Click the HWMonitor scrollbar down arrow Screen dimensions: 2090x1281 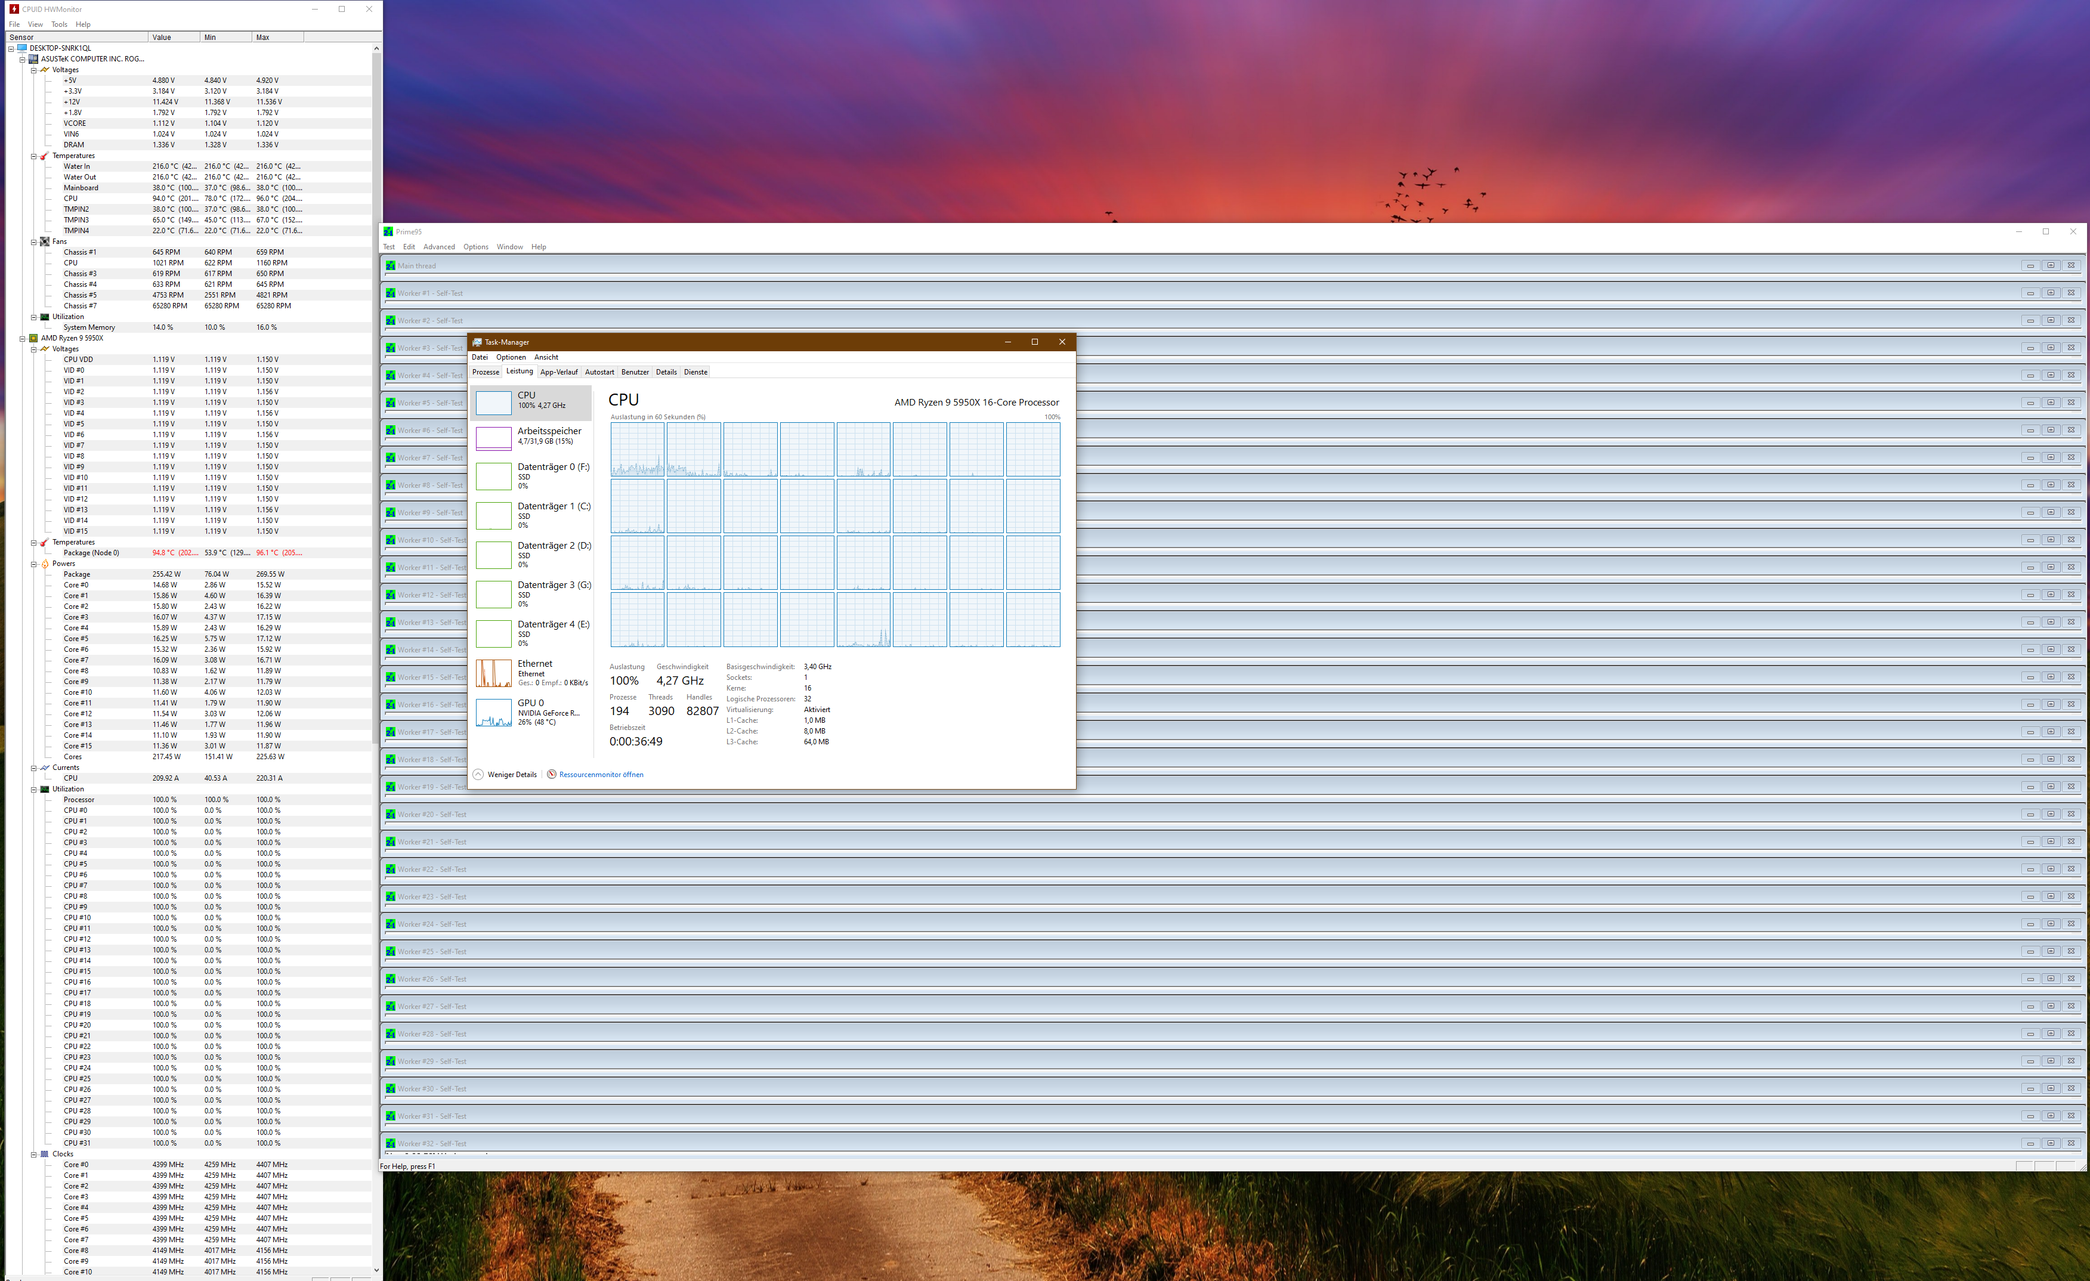(x=376, y=1271)
